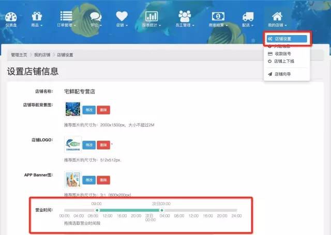
Task: Click the 员工管理 people icon
Action: point(185,16)
